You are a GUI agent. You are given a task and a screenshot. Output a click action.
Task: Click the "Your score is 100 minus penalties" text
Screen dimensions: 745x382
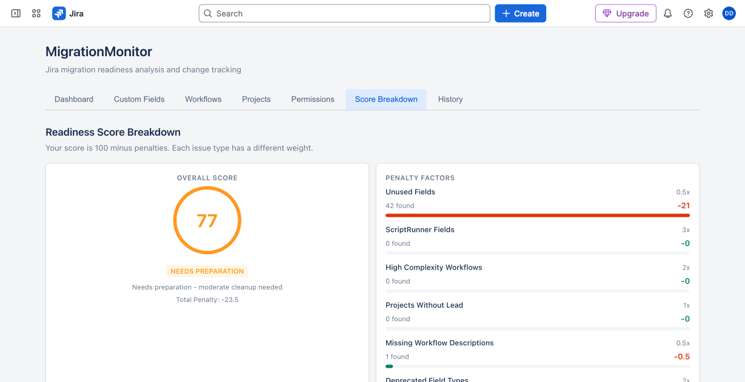tap(179, 148)
